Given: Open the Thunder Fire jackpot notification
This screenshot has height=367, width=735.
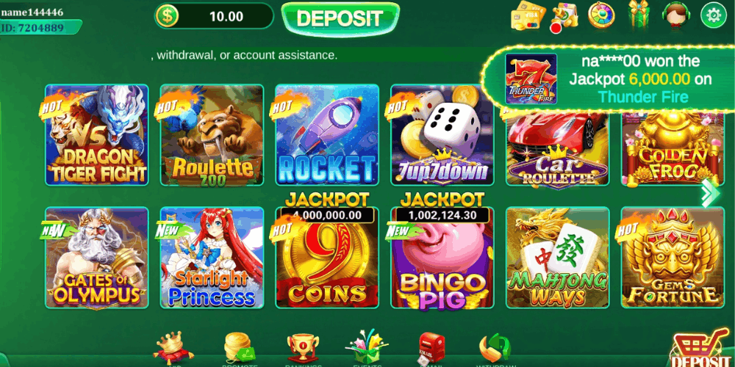Looking at the screenshot, I should 609,79.
